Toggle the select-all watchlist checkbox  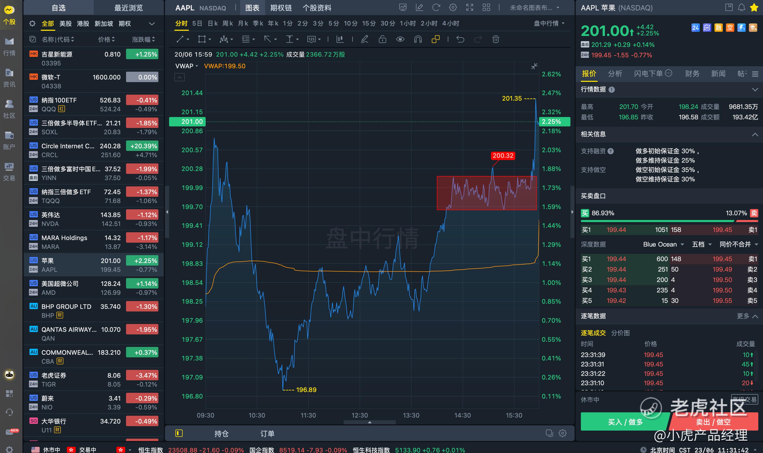pyautogui.click(x=32, y=39)
